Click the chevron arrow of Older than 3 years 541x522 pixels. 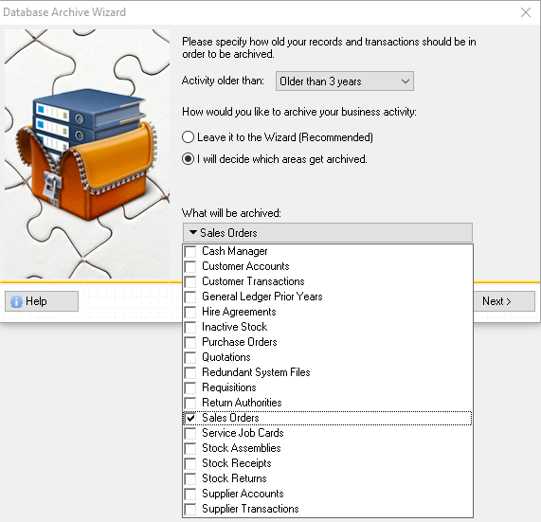[406, 81]
